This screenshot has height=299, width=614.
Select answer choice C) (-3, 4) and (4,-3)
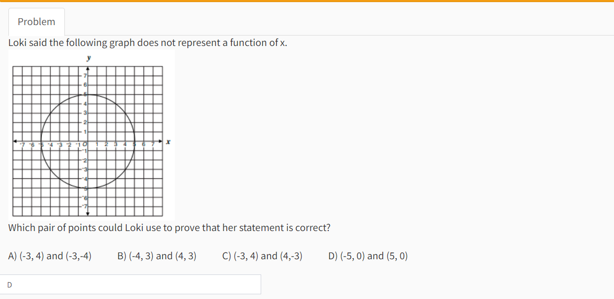point(262,256)
